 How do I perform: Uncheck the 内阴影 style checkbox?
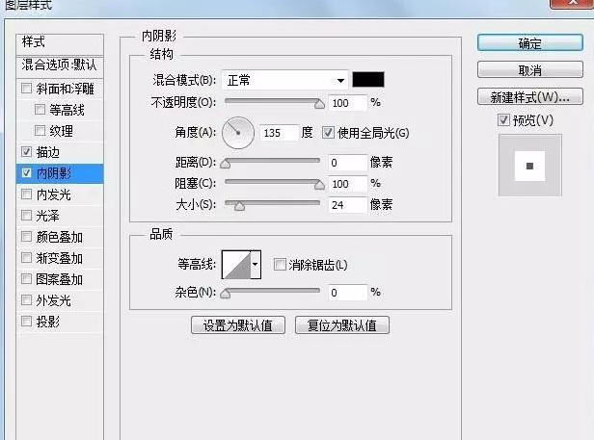pos(27,173)
